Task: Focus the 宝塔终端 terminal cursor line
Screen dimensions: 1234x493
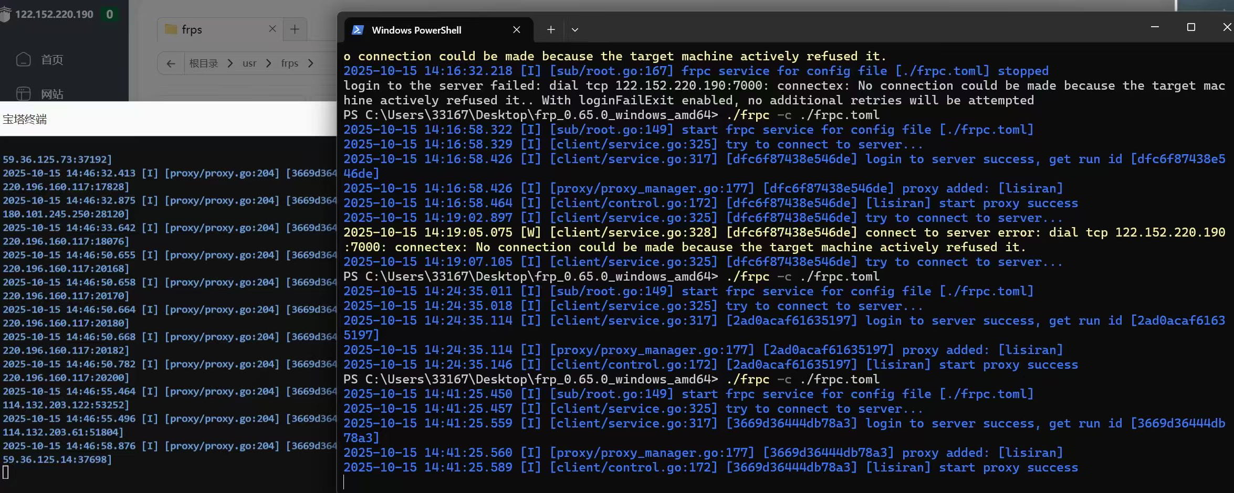Action: click(6, 473)
